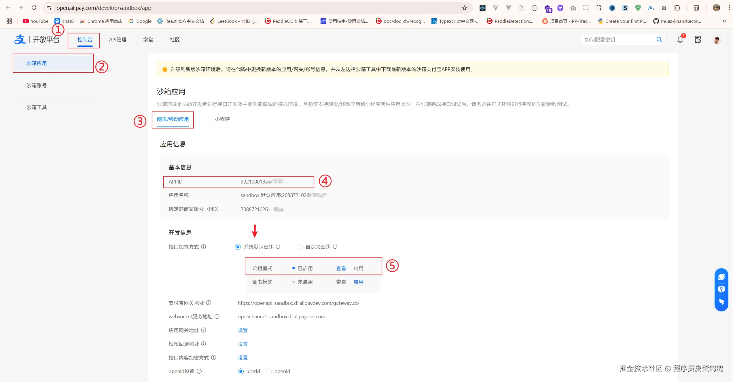Open the API管理 nav tab
733x382 pixels.
coord(118,40)
